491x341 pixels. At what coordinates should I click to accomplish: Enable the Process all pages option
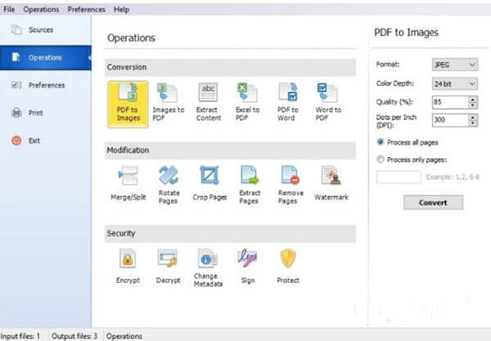click(381, 141)
